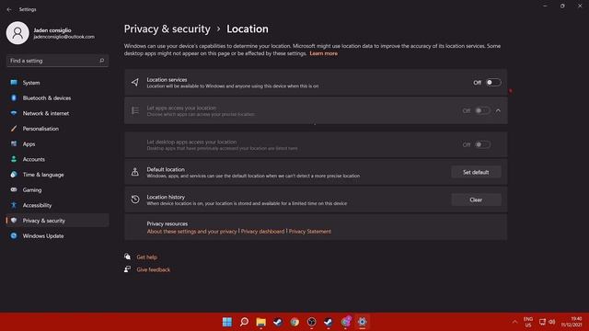This screenshot has height=331, width=589.
Task: Click the Location history clock icon
Action: coord(135,200)
